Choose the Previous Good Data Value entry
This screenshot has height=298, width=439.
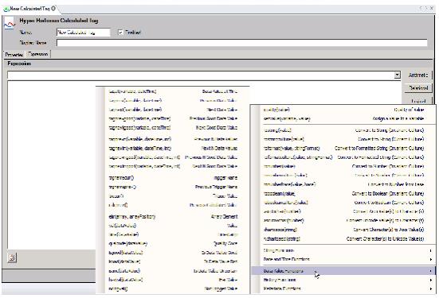tap(173, 118)
